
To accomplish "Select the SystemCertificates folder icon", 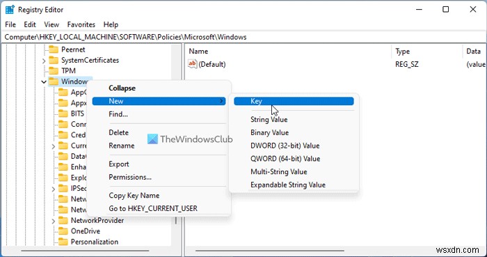I will (54, 60).
